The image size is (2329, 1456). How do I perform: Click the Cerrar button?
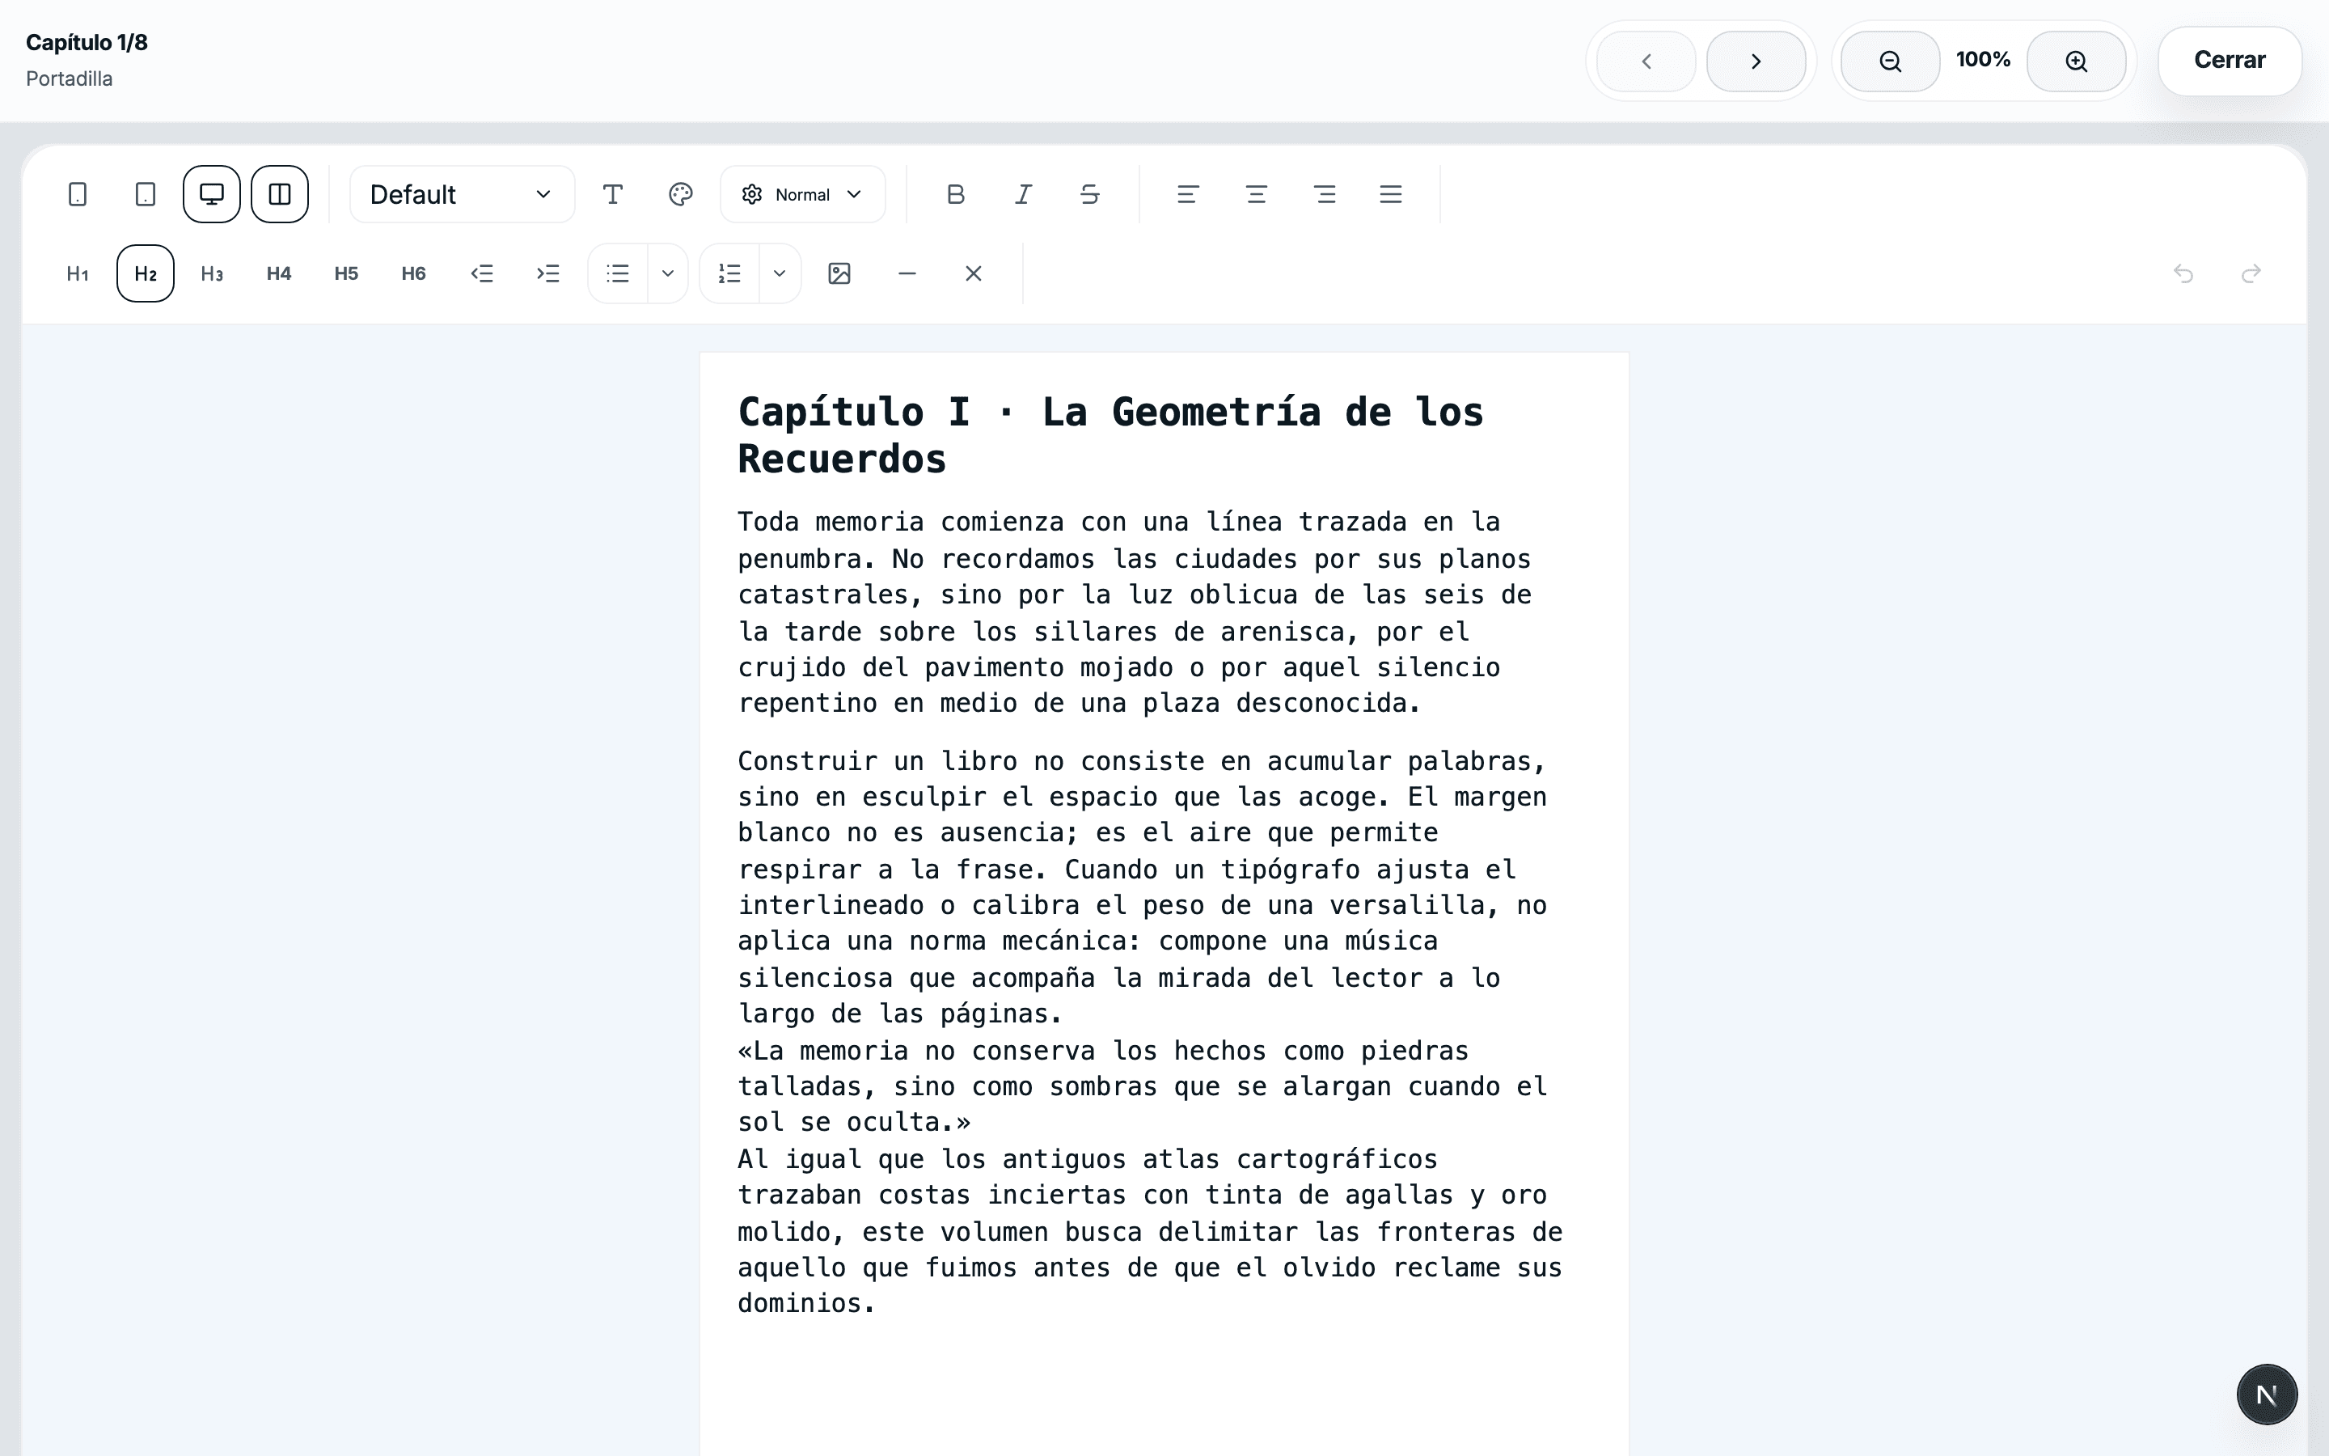click(x=2230, y=61)
